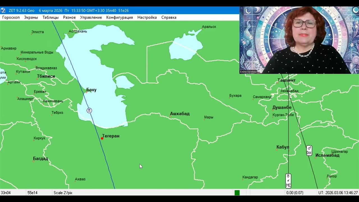359x202 pixels.
Task: Open the Разное menu
Action: pos(69,17)
